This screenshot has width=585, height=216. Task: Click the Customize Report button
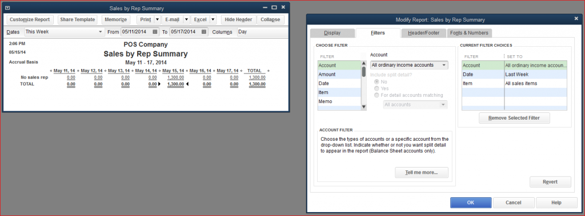30,20
